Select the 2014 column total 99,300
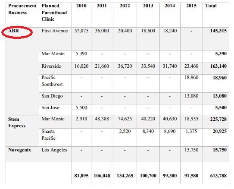This screenshot has height=189, width=234. (x=170, y=176)
